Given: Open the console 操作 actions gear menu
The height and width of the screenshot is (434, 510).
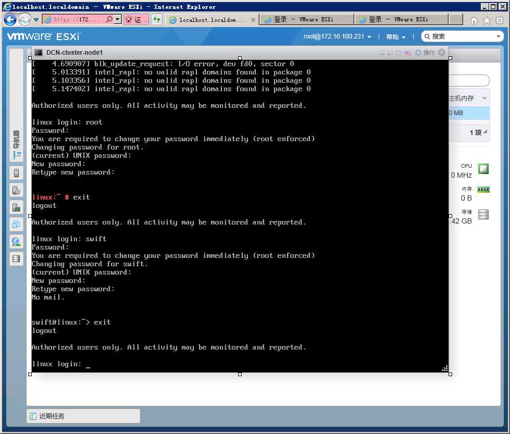Looking at the screenshot, I should coord(425,53).
